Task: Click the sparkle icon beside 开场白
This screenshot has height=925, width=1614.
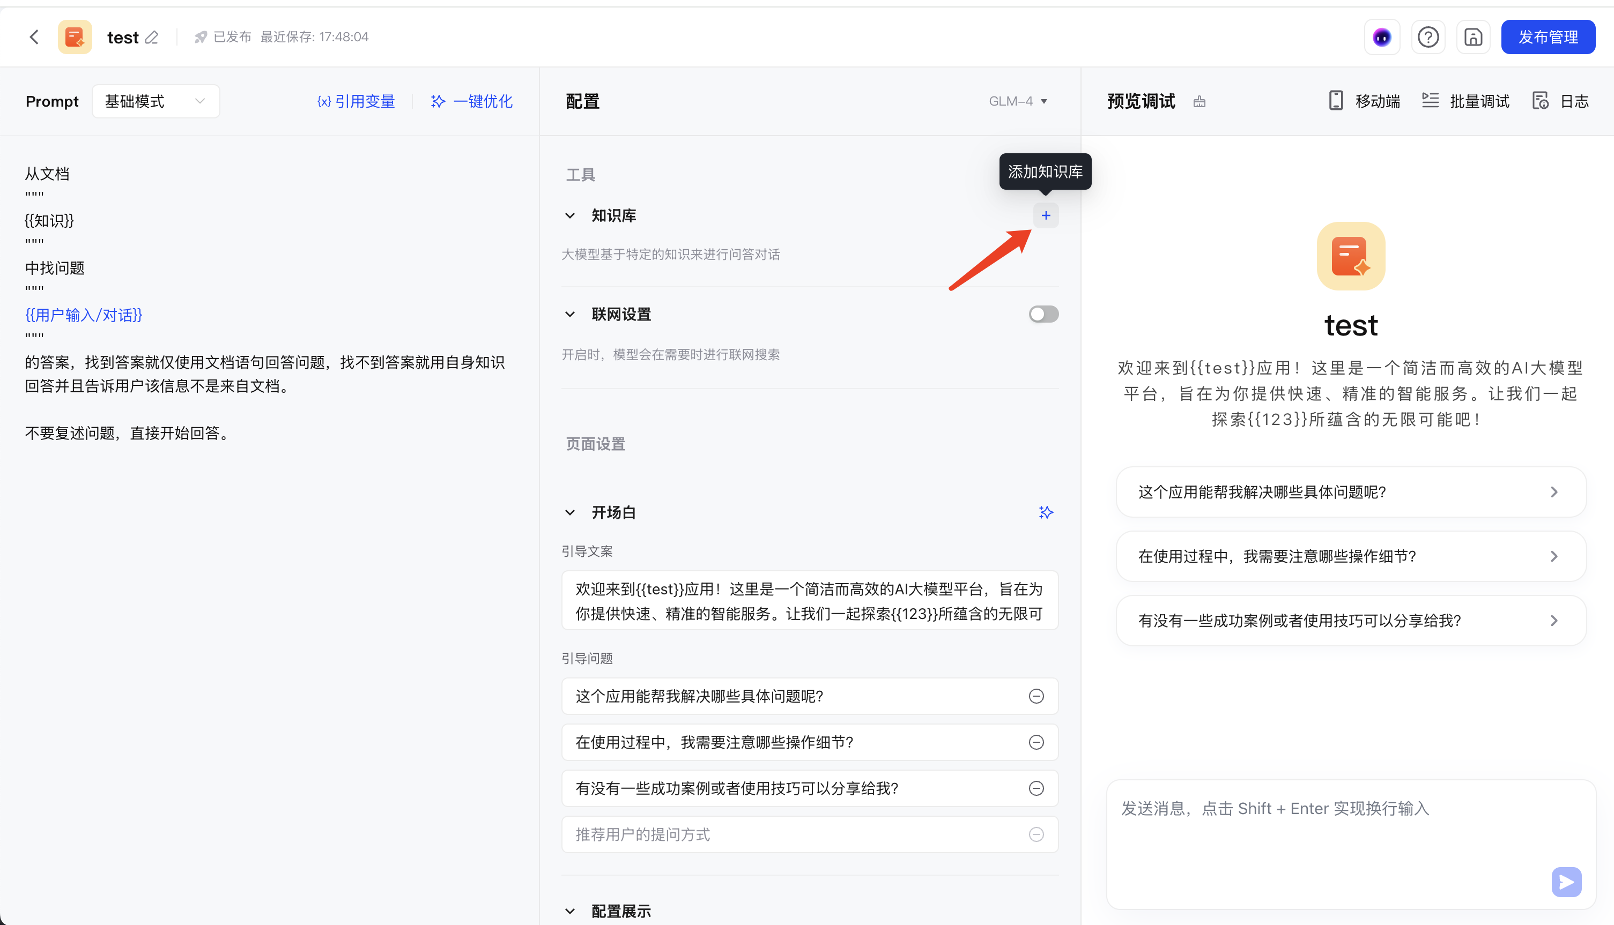Action: point(1046,512)
